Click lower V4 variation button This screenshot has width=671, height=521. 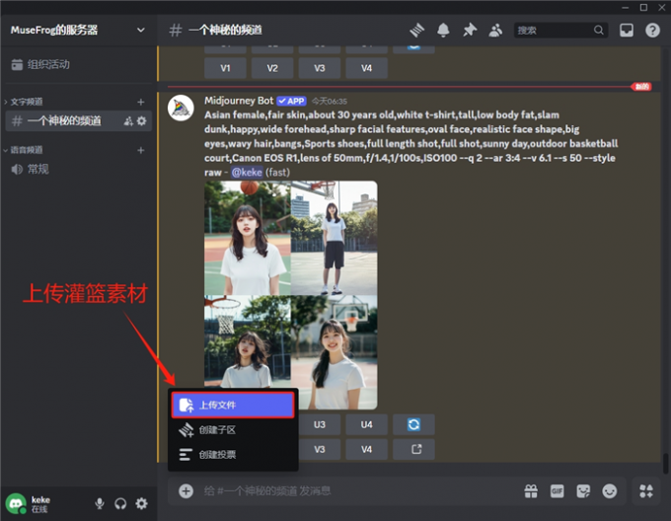coord(366,449)
